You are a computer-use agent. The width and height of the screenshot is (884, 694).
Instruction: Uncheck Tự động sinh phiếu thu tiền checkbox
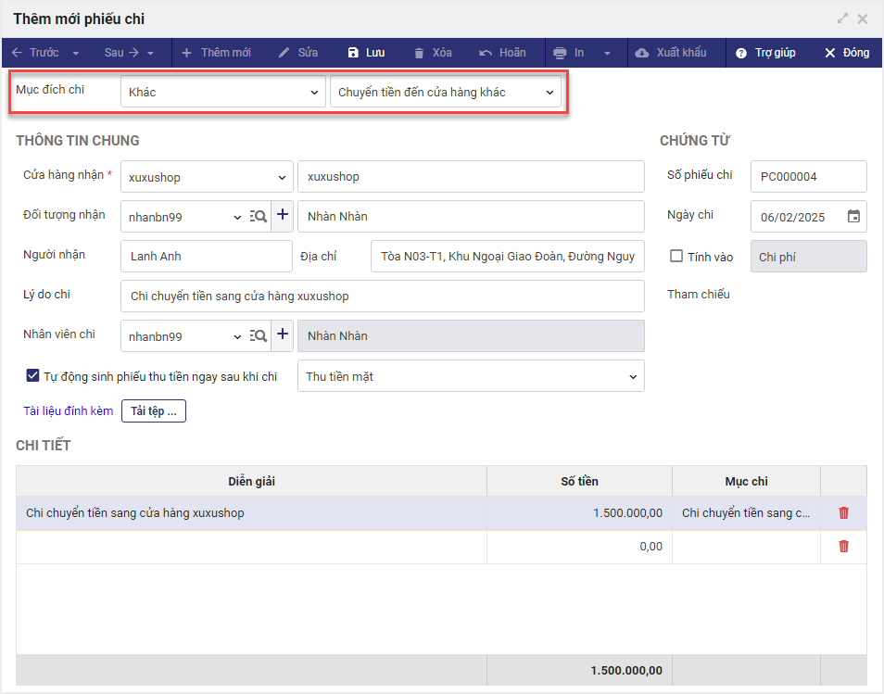32,376
